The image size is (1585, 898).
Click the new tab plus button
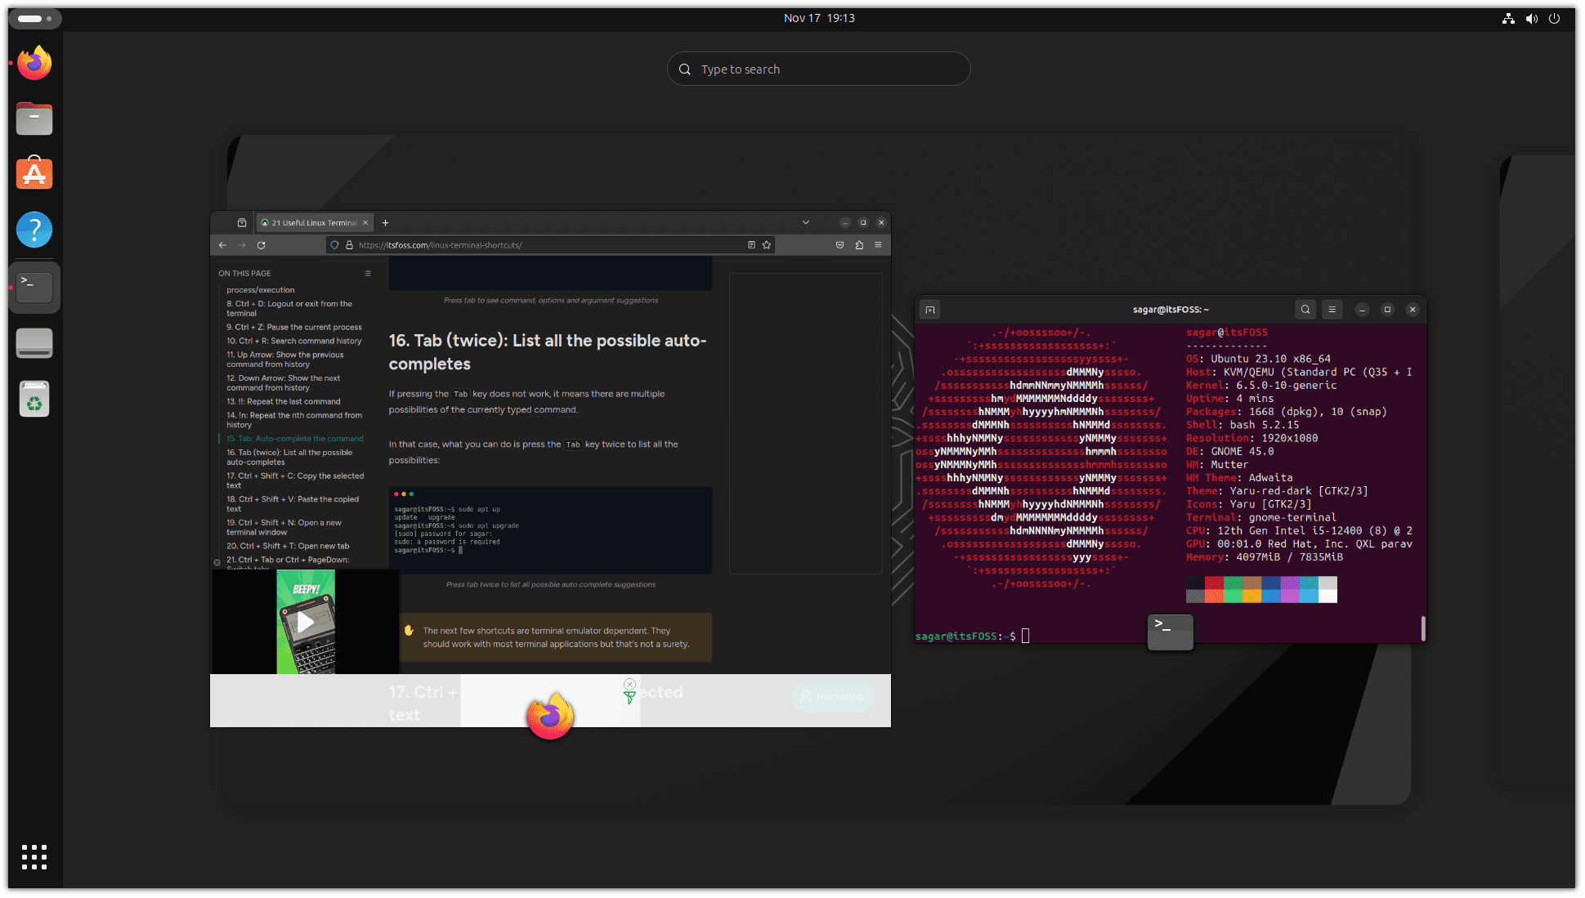[385, 222]
